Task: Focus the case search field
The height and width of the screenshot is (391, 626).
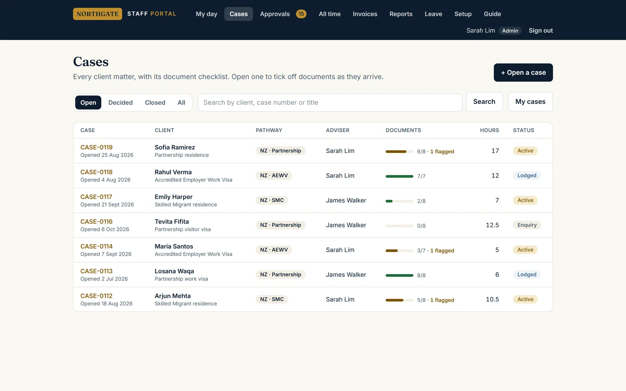Action: [x=330, y=102]
